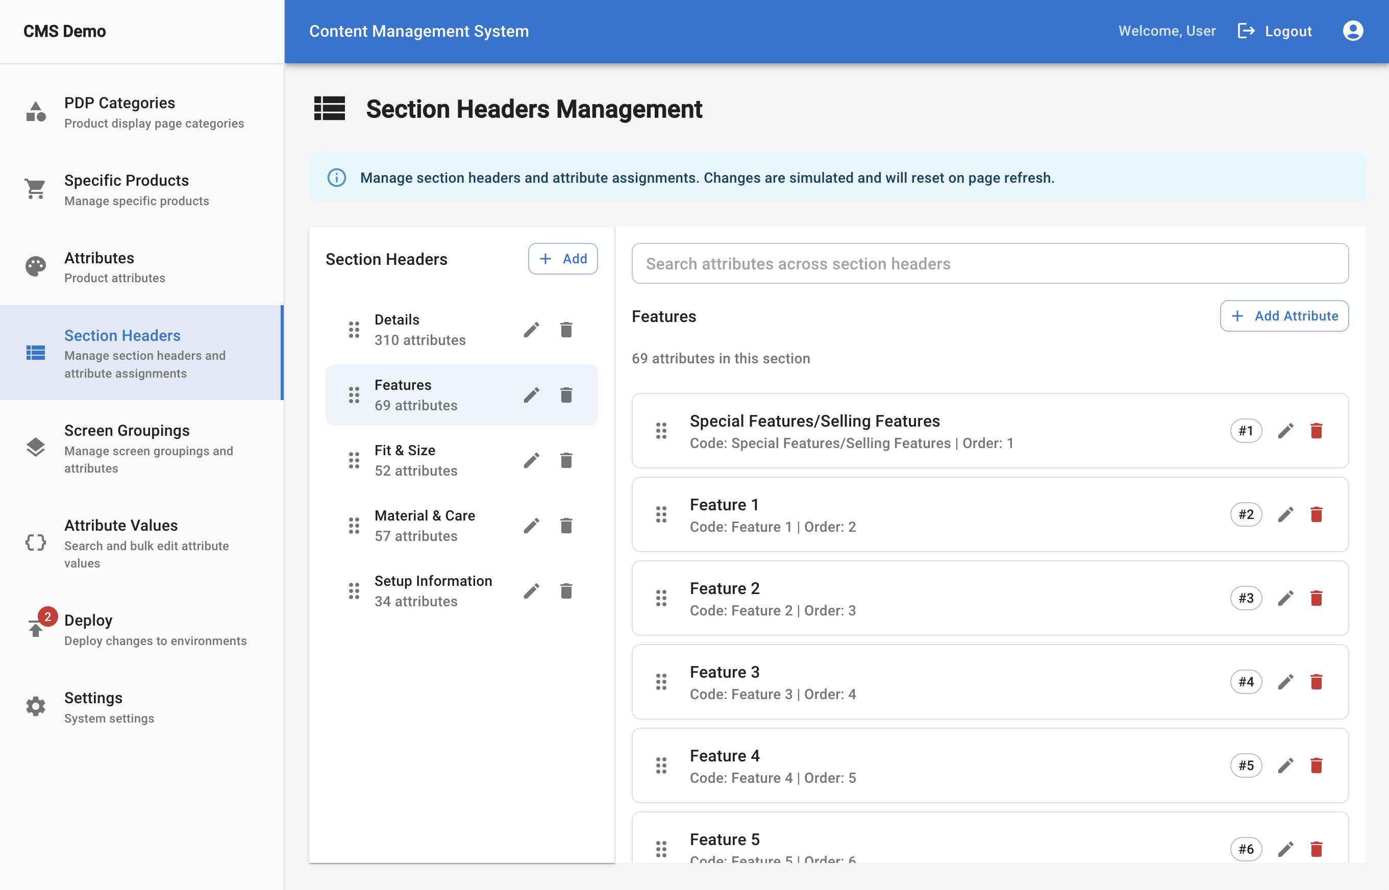
Task: Open Settings from the sidebar
Action: 93,698
